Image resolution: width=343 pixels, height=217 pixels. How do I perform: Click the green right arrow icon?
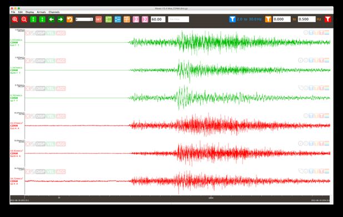[x=61, y=19]
